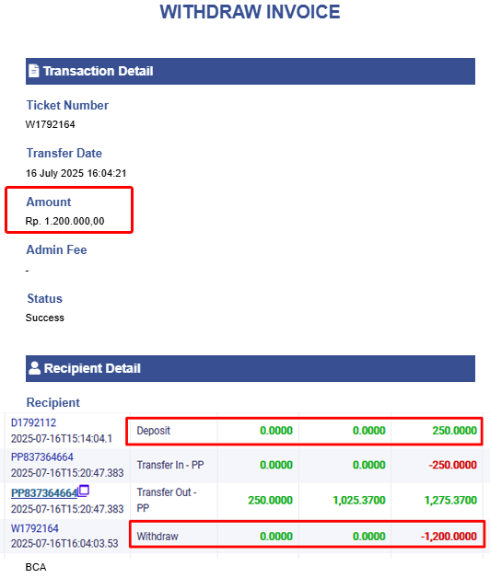490x578 pixels.
Task: Click the Recipient Detail section header
Action: coord(251,368)
